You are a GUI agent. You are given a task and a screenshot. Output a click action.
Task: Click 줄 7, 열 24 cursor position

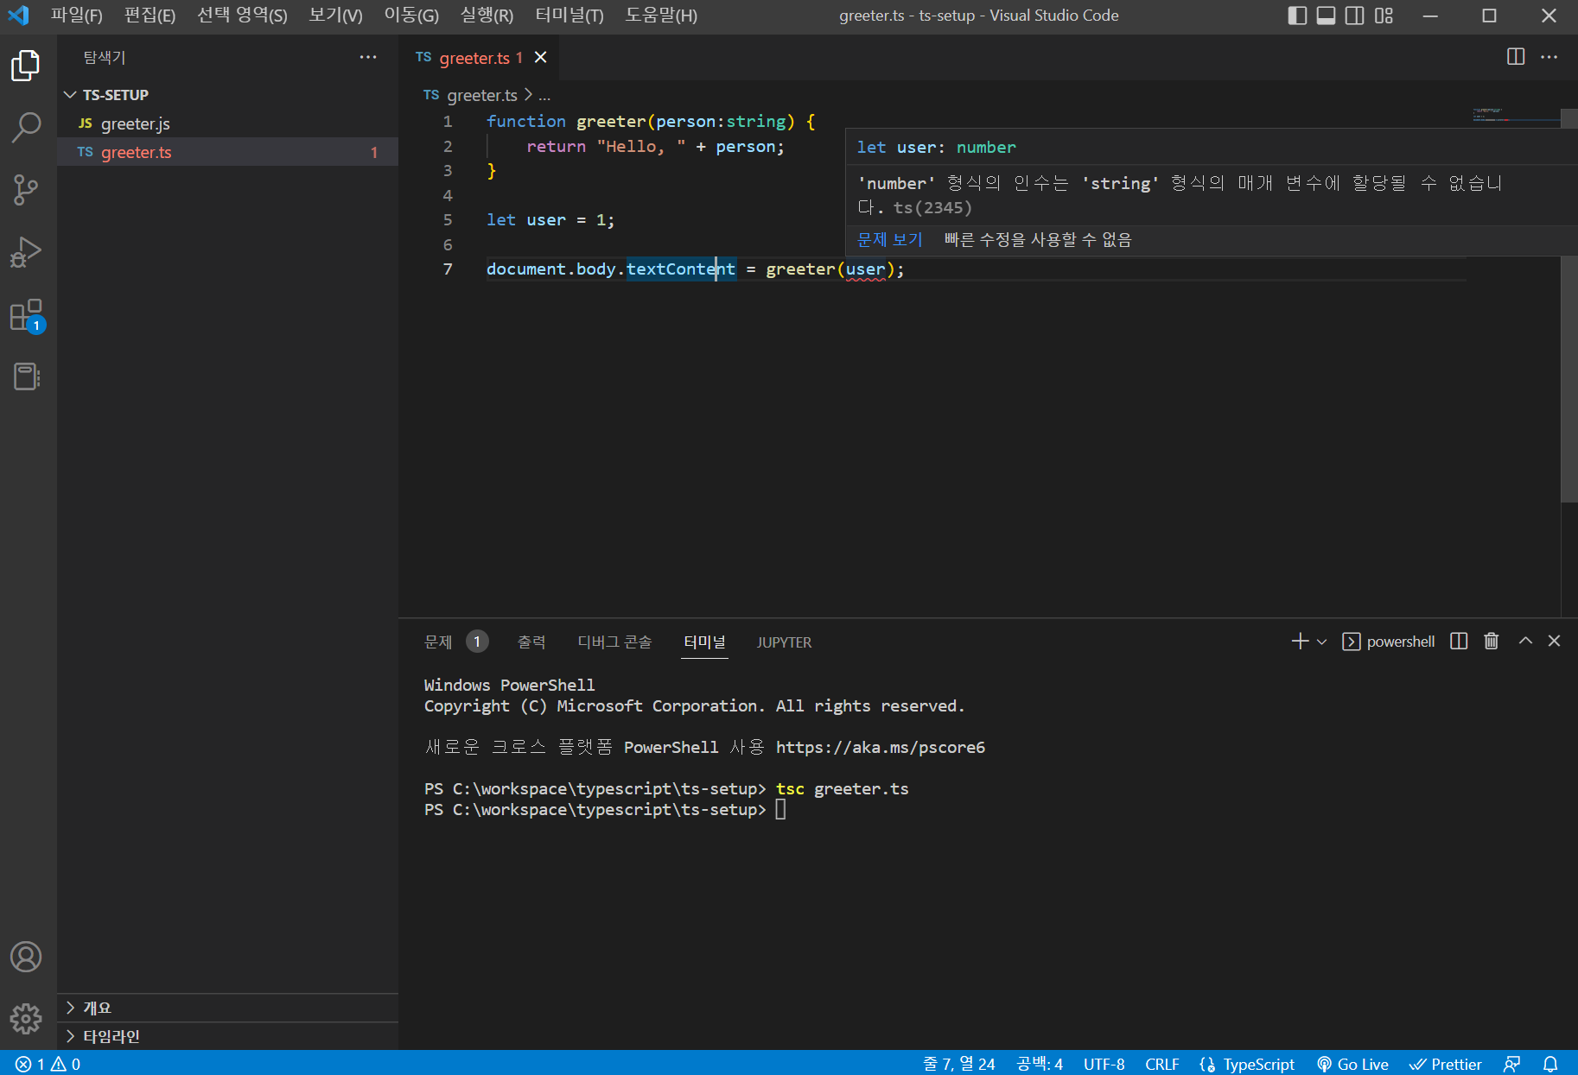point(959,1064)
